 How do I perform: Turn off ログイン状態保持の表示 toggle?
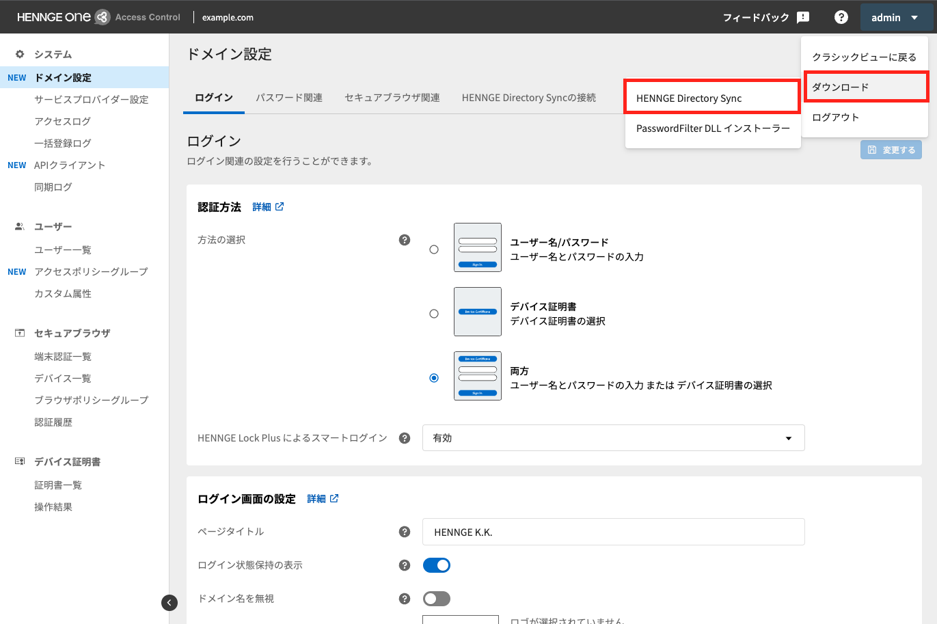pos(437,565)
